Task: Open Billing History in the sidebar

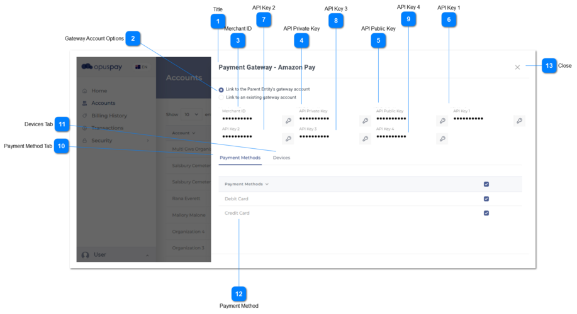Action: pos(109,116)
